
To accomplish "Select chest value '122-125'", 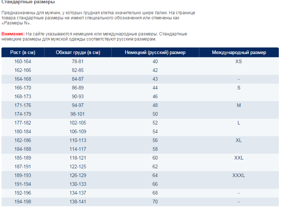I will [78, 167].
